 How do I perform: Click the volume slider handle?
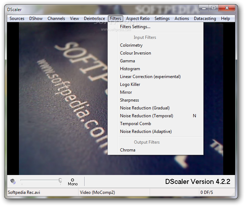pos(60,180)
